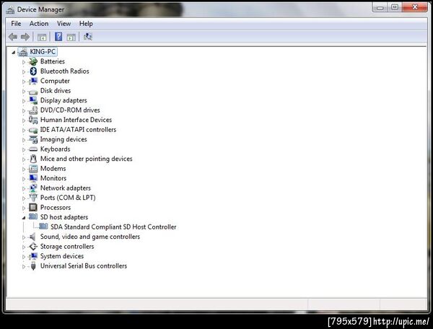Collapse the KING-PC root node
This screenshot has width=433, height=329.
point(14,52)
